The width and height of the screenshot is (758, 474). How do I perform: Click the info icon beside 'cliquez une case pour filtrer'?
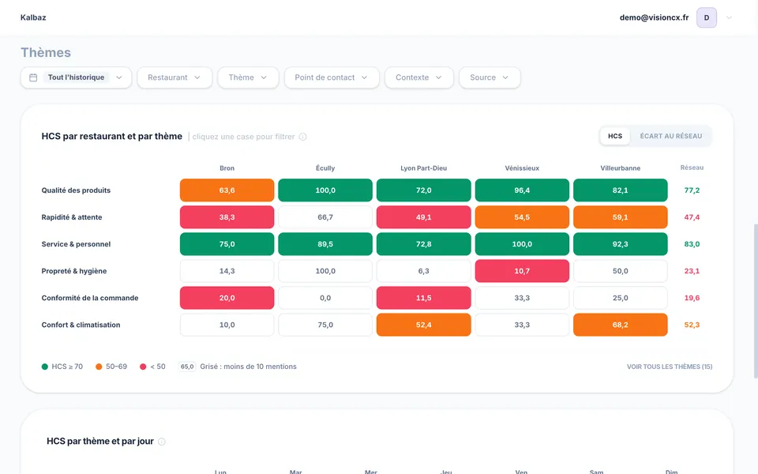pos(303,137)
